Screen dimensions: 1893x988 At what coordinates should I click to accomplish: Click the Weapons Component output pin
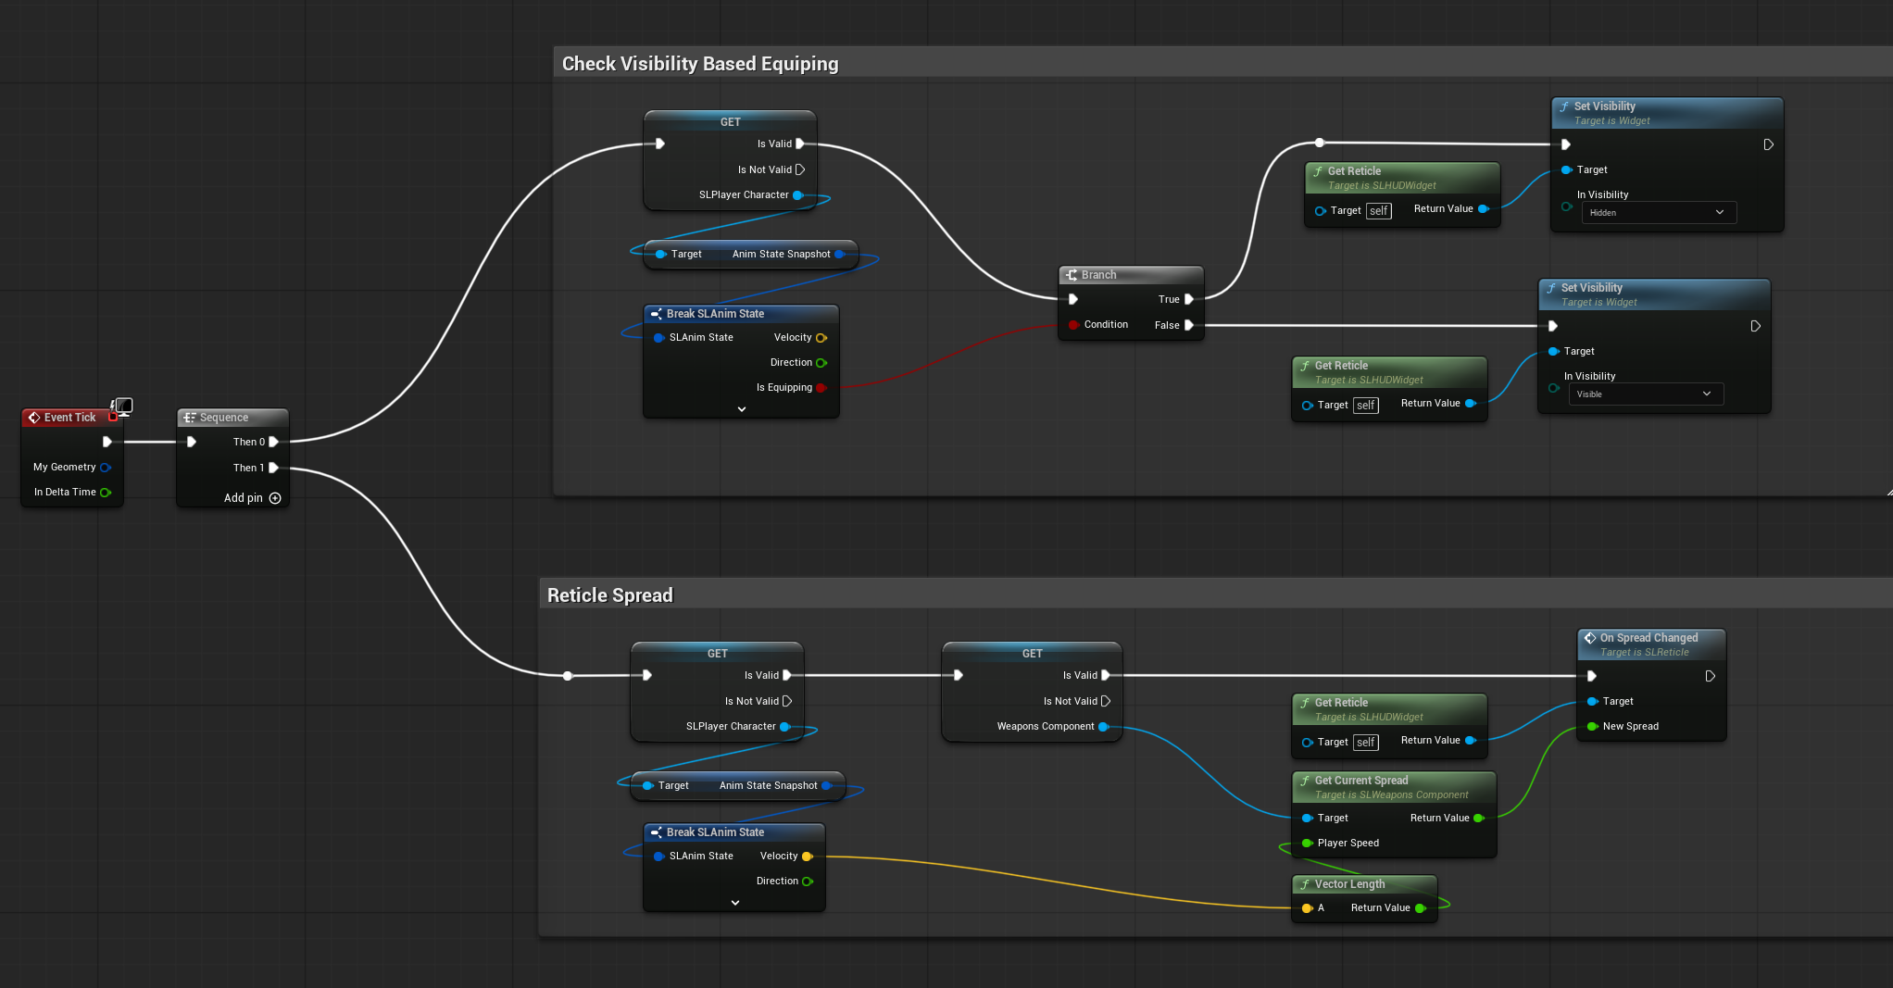coord(1104,727)
